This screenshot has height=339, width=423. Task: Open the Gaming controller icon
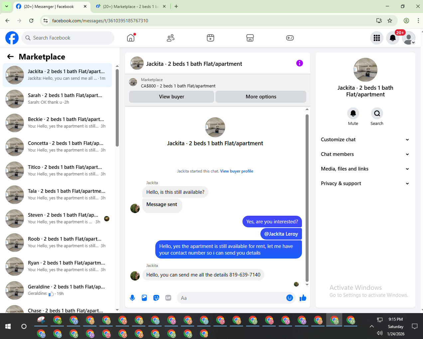pyautogui.click(x=290, y=38)
